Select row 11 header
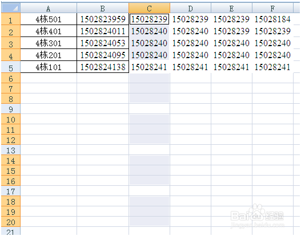301x236 pixels. (11, 129)
